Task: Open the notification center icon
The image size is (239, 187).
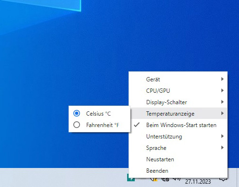Action: 223,179
